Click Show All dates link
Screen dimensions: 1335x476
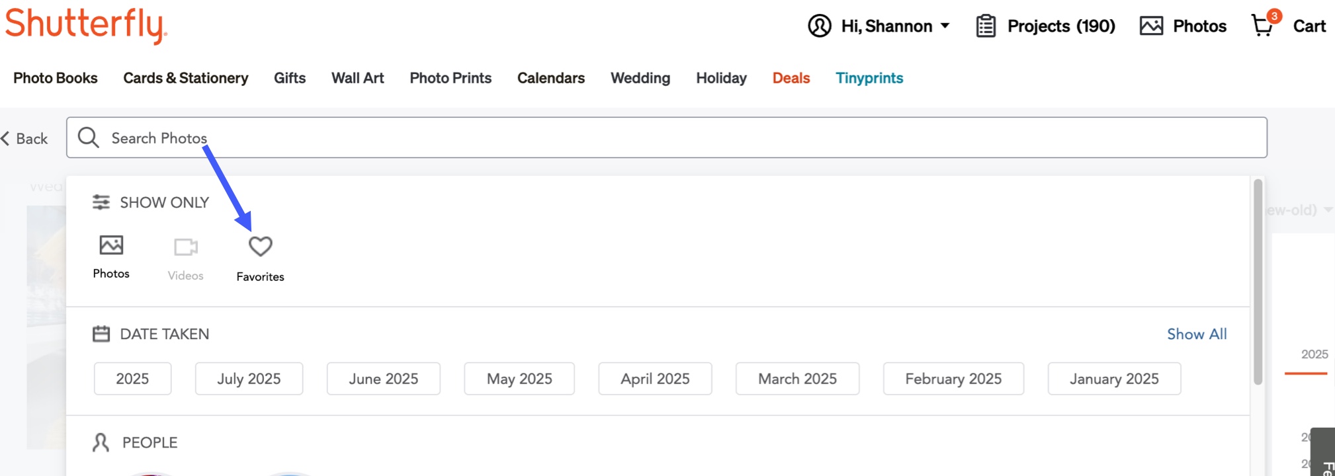click(x=1197, y=334)
